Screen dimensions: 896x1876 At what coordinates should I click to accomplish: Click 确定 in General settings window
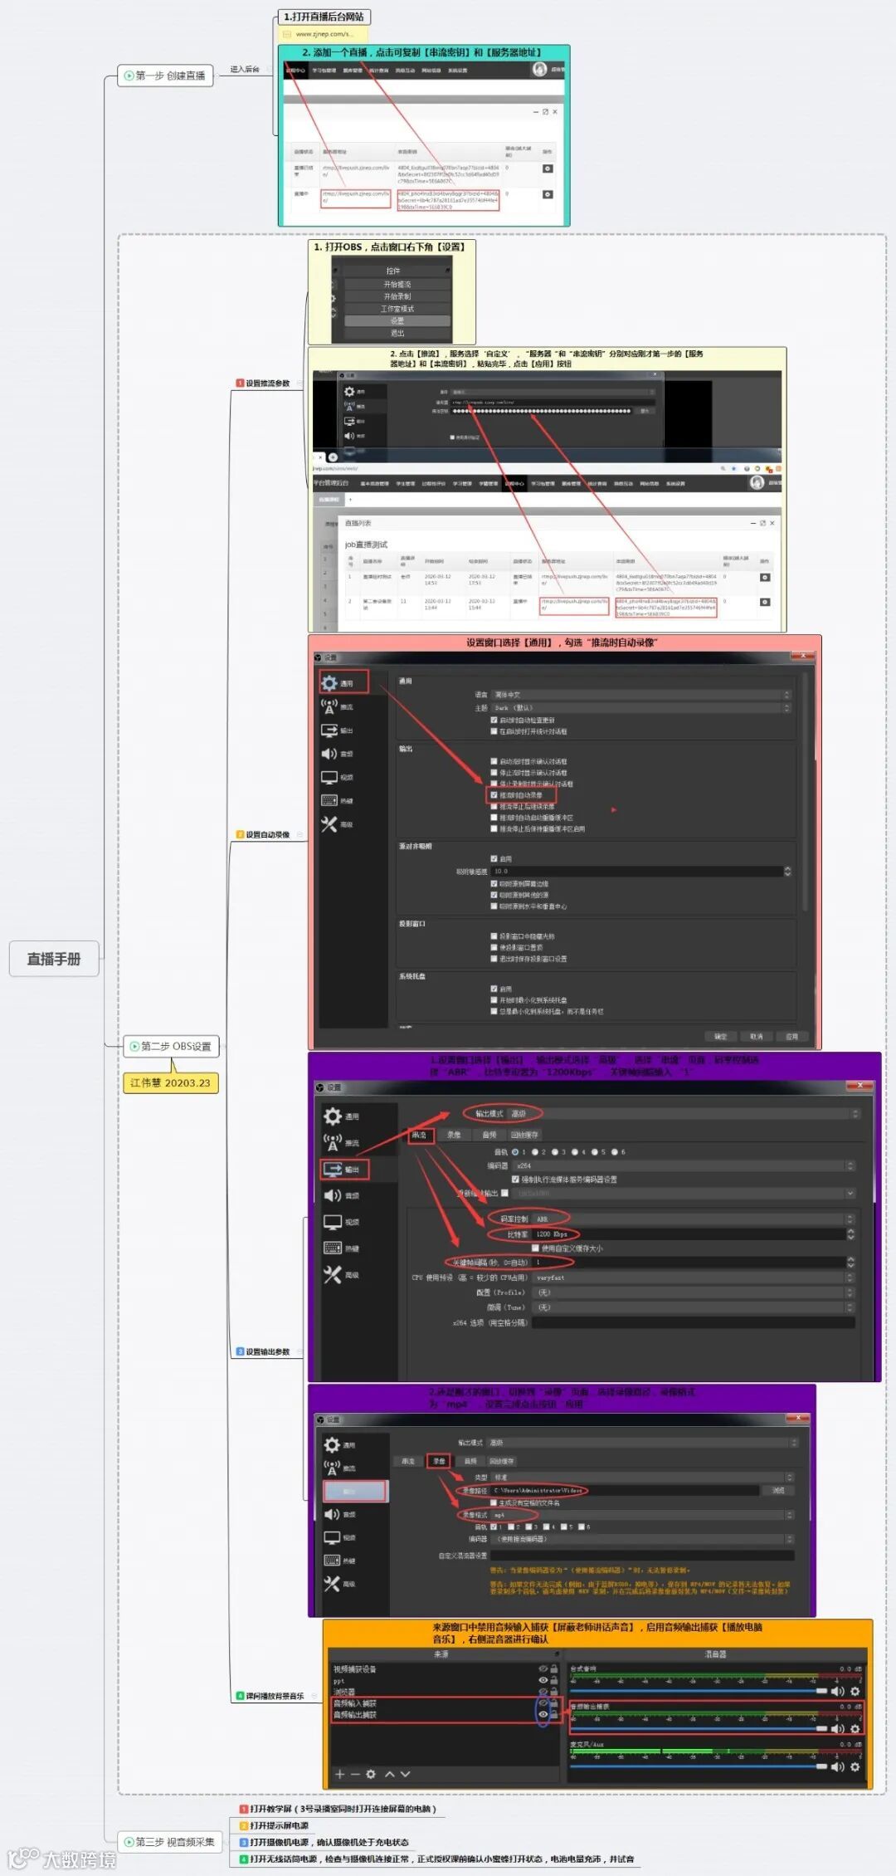[x=720, y=1036]
